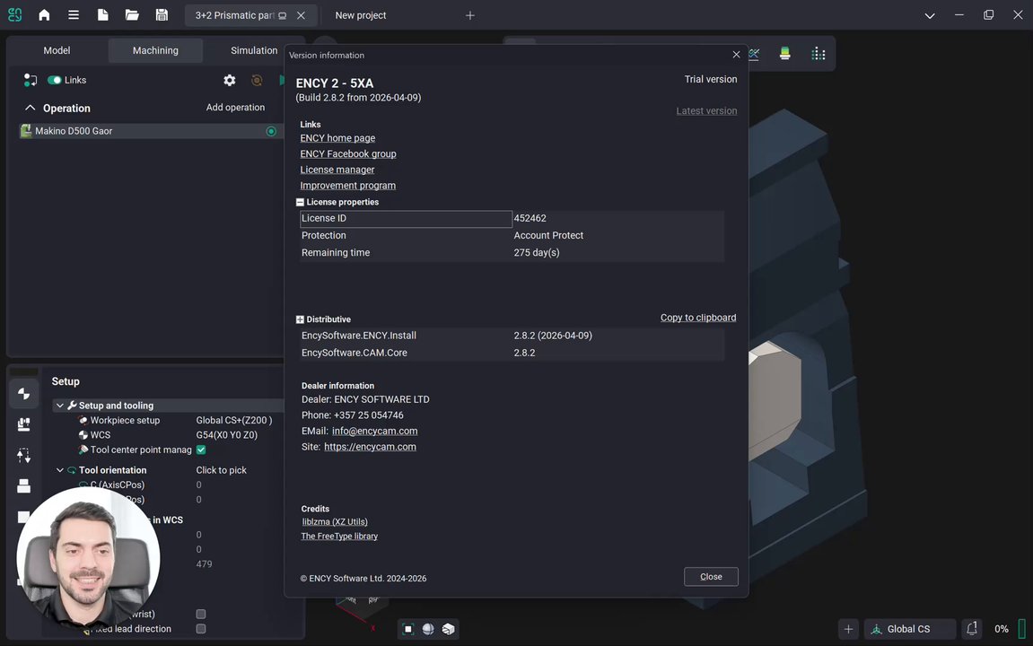
Task: Go to the Home screen icon
Action: [44, 14]
